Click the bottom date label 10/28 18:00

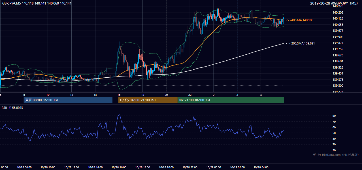pyautogui.click(x=142, y=167)
